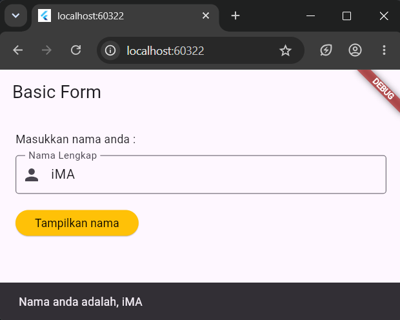
Task: Click the forward navigation arrow
Action: pos(46,50)
